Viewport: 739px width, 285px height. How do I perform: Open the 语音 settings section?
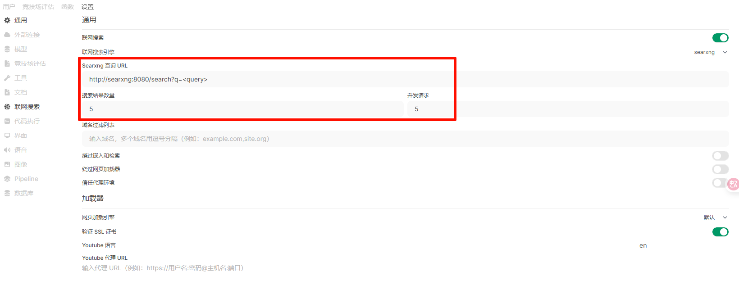[x=21, y=150]
